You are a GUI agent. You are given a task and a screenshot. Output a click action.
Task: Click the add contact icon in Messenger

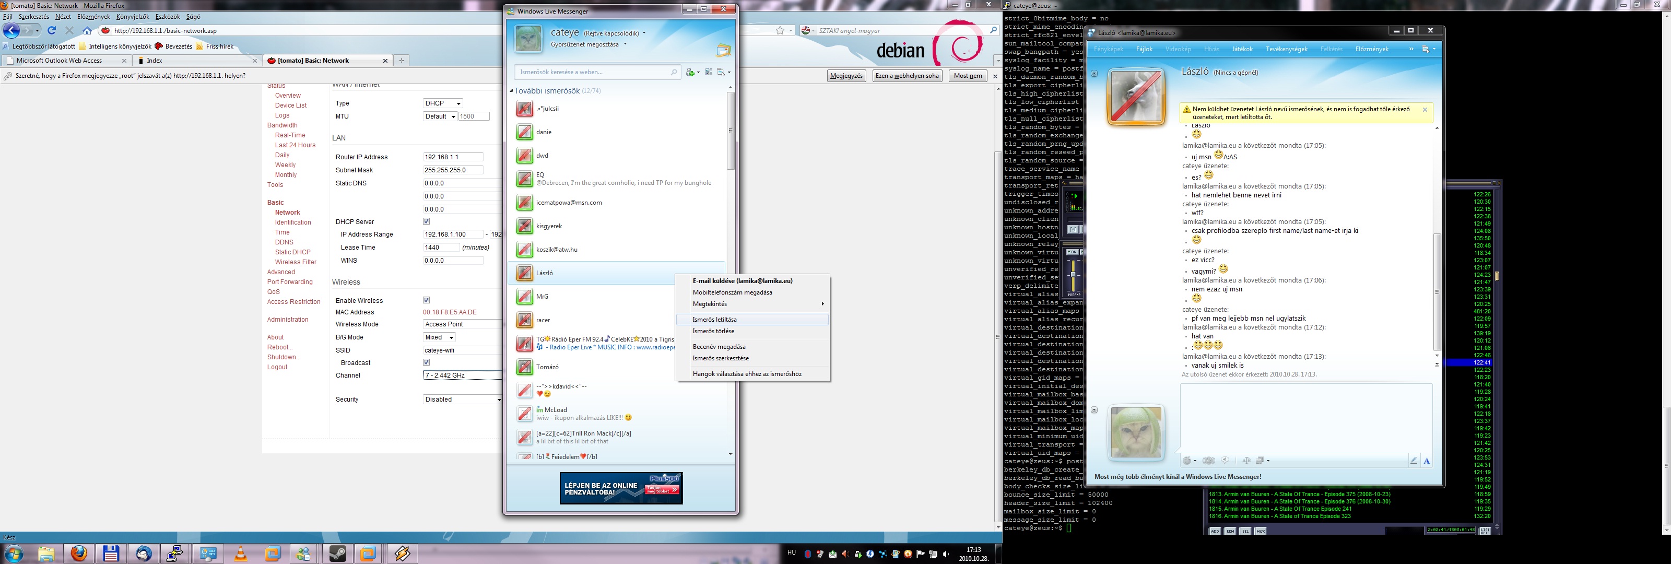tap(691, 72)
